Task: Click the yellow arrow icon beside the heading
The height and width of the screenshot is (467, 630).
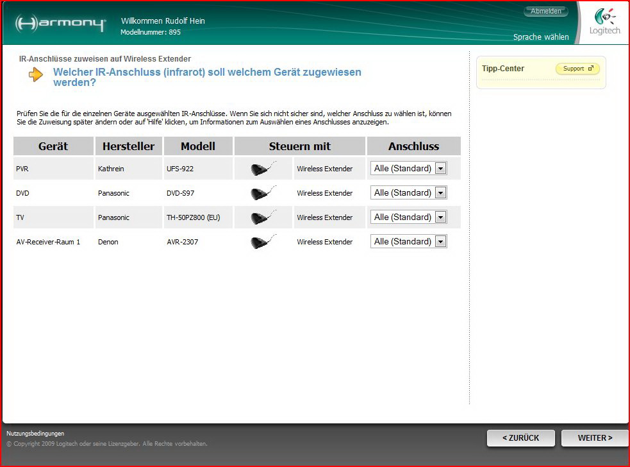Action: point(36,75)
